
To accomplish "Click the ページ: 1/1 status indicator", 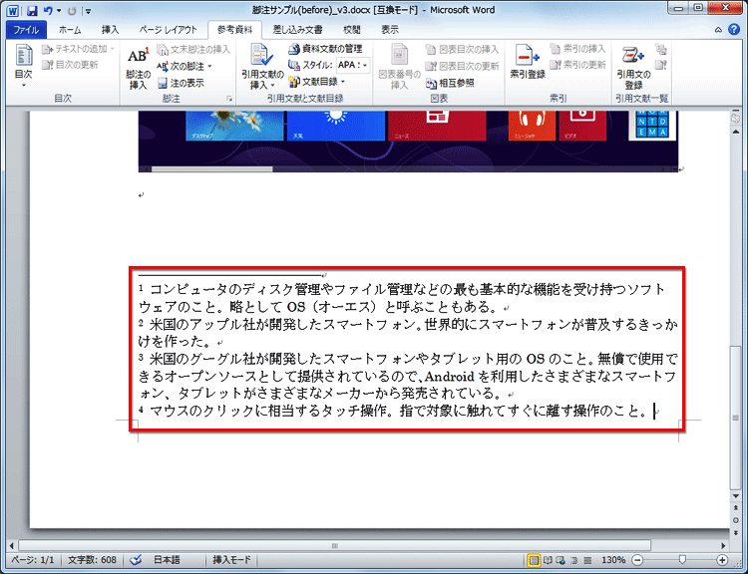I will (33, 560).
